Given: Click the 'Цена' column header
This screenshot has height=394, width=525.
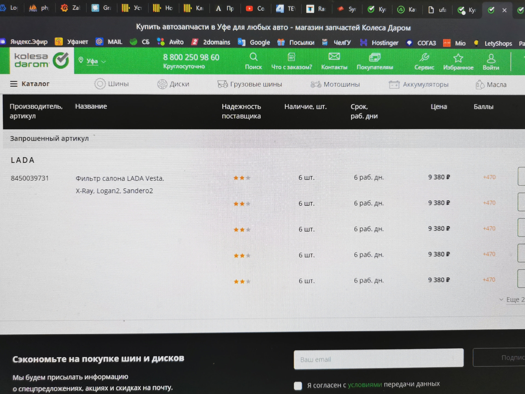Looking at the screenshot, I should [439, 107].
